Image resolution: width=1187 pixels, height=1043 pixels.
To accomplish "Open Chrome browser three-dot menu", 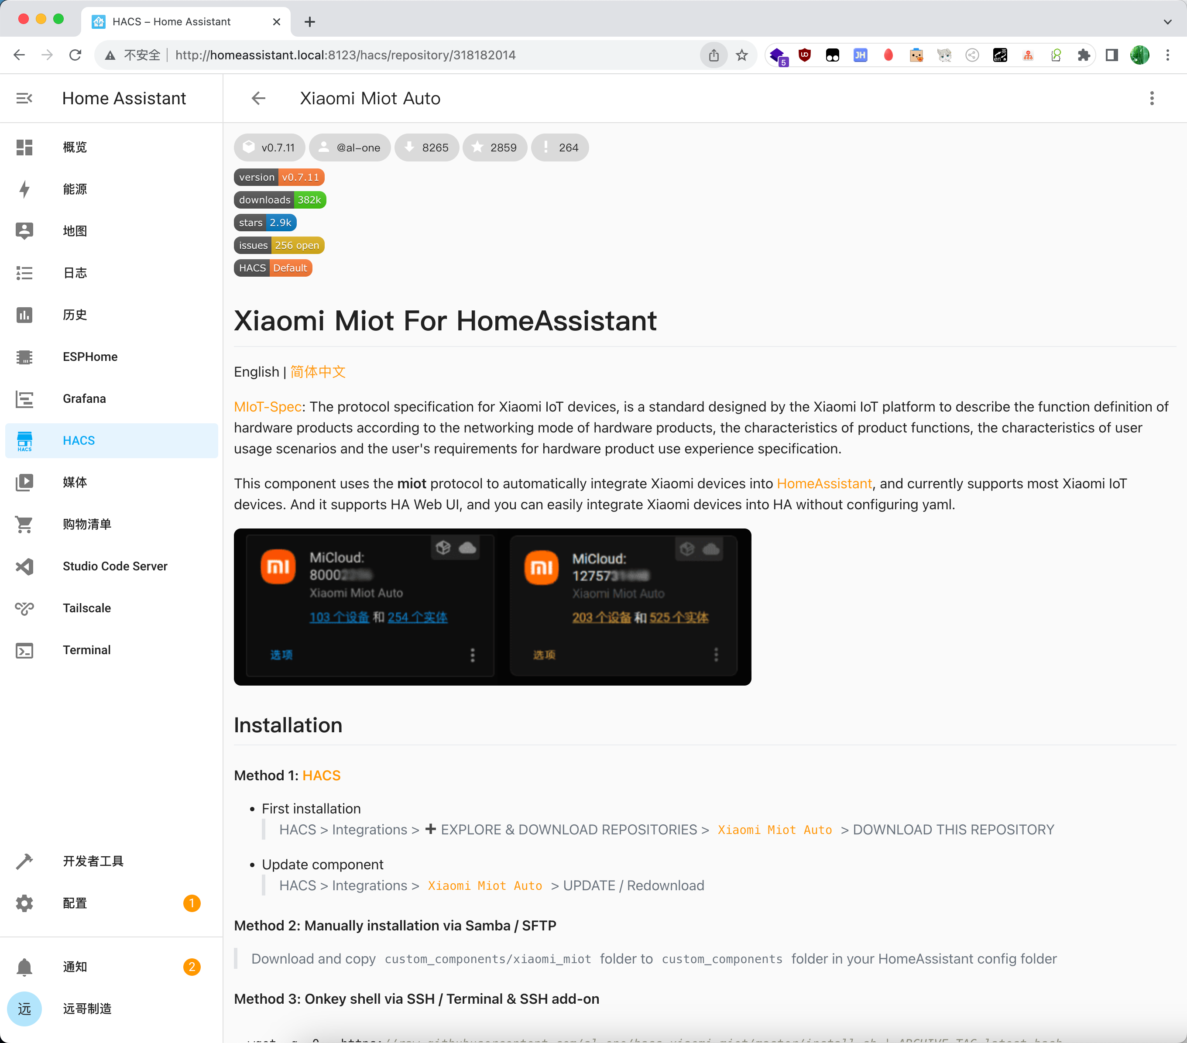I will tap(1167, 55).
